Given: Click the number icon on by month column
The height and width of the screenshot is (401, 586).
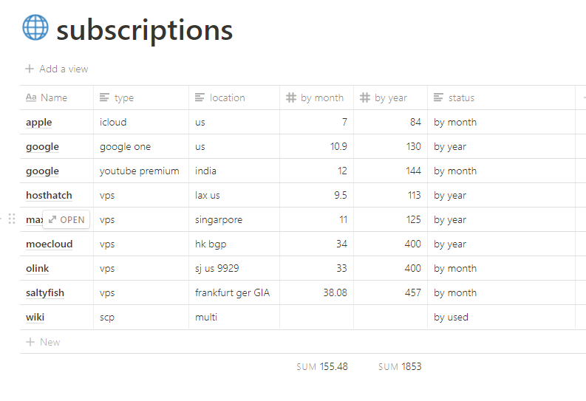Looking at the screenshot, I should pyautogui.click(x=291, y=97).
